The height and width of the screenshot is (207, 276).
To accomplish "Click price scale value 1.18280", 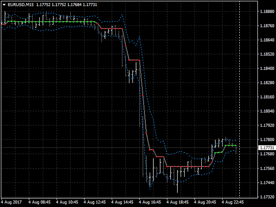I will pyautogui.click(x=267, y=83).
